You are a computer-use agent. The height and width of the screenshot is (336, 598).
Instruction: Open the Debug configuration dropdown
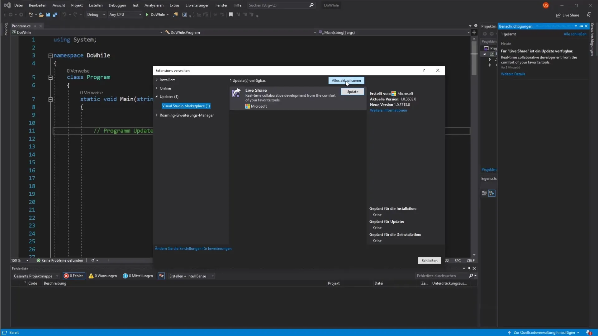pyautogui.click(x=96, y=15)
